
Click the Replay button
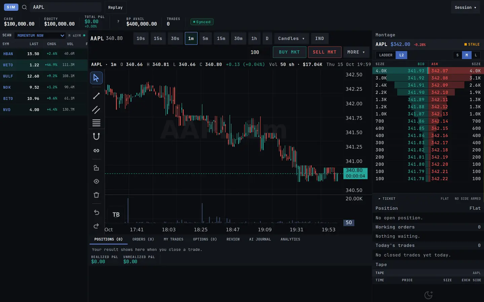[115, 7]
